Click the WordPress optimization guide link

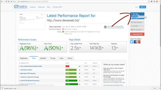[x=115, y=28]
